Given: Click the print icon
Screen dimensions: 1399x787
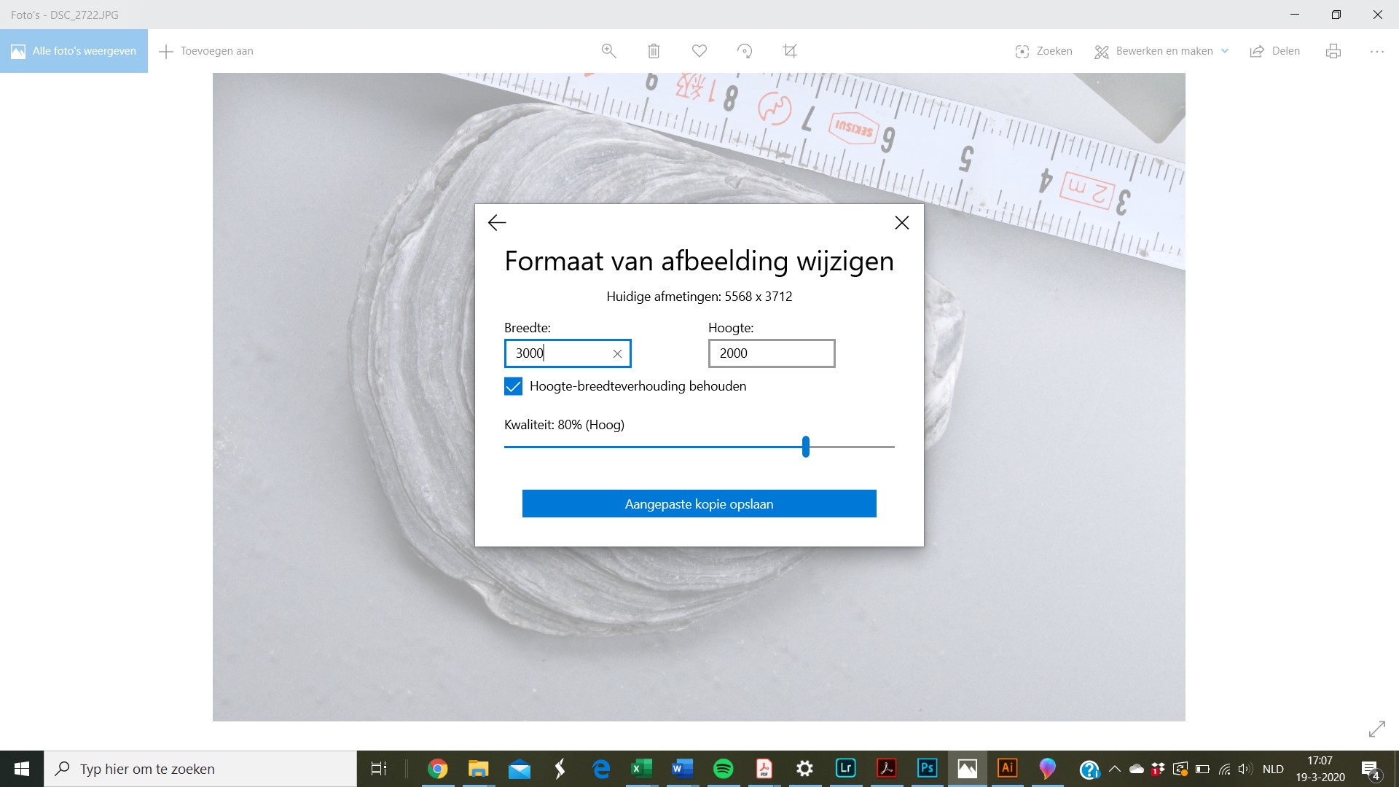Looking at the screenshot, I should [x=1333, y=51].
